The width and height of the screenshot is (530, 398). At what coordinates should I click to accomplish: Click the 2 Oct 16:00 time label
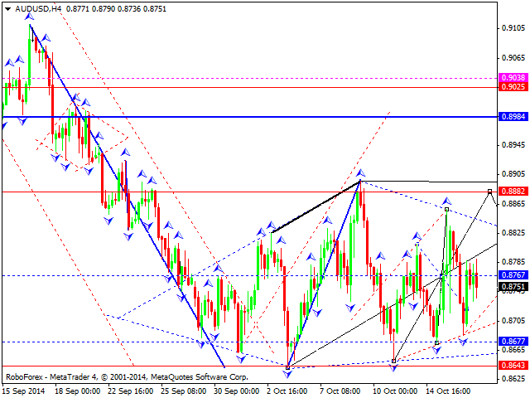[x=287, y=391]
